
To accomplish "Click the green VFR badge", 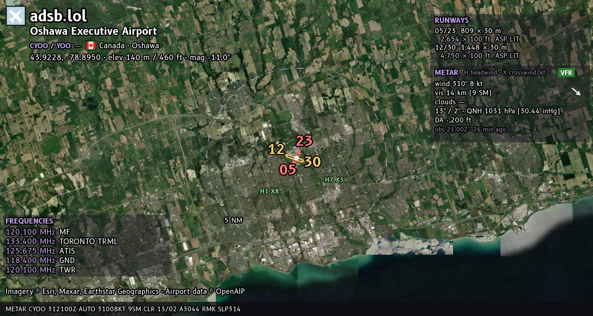I will pos(566,73).
